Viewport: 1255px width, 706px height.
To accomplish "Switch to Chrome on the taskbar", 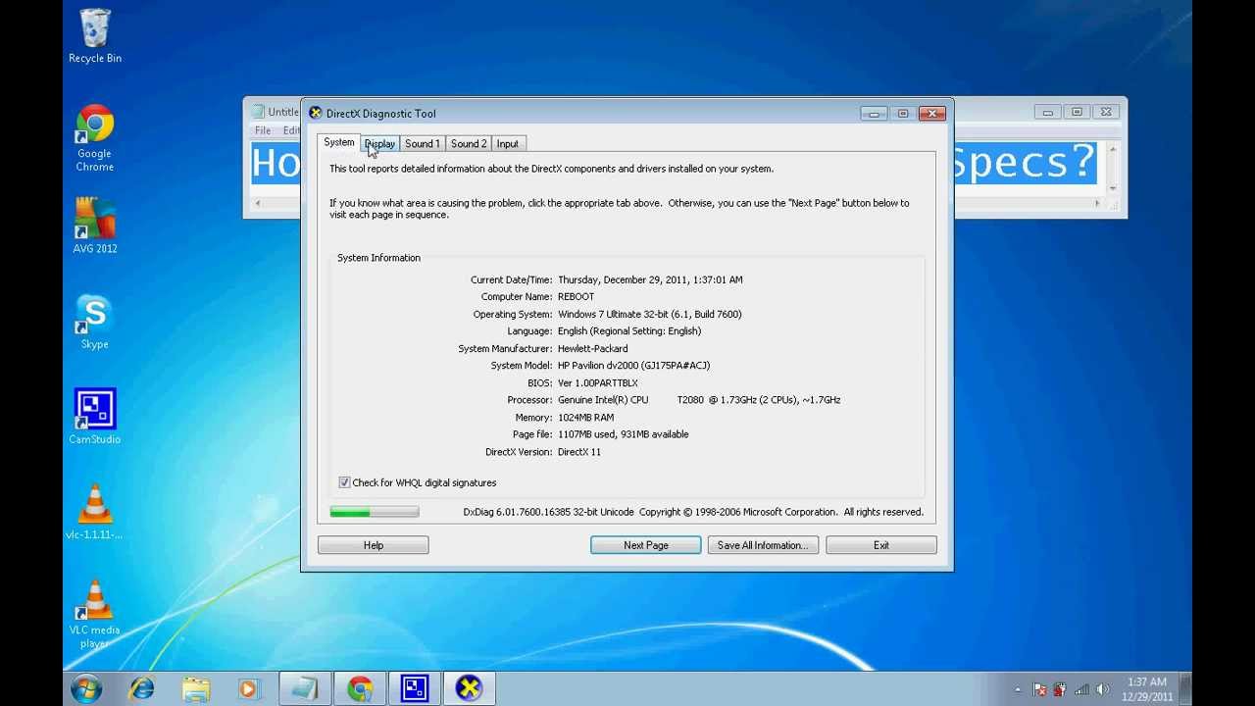I will [x=360, y=688].
